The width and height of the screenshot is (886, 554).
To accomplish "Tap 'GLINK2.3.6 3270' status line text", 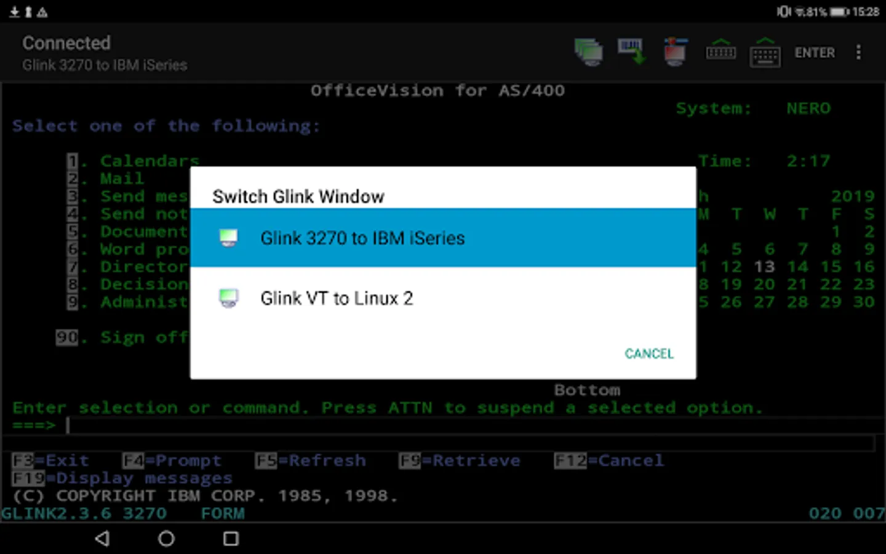I will tap(84, 513).
